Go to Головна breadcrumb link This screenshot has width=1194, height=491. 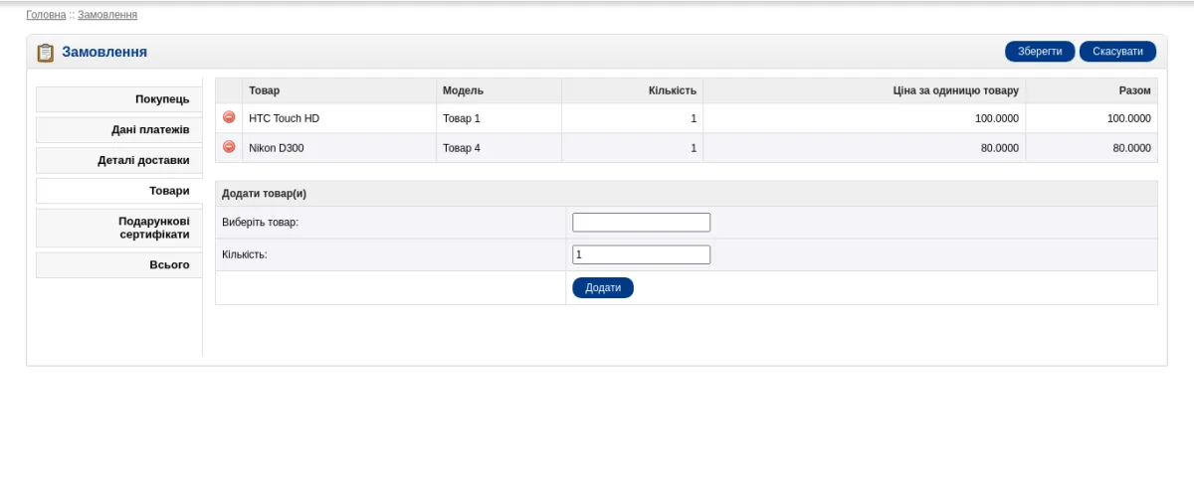(x=46, y=15)
